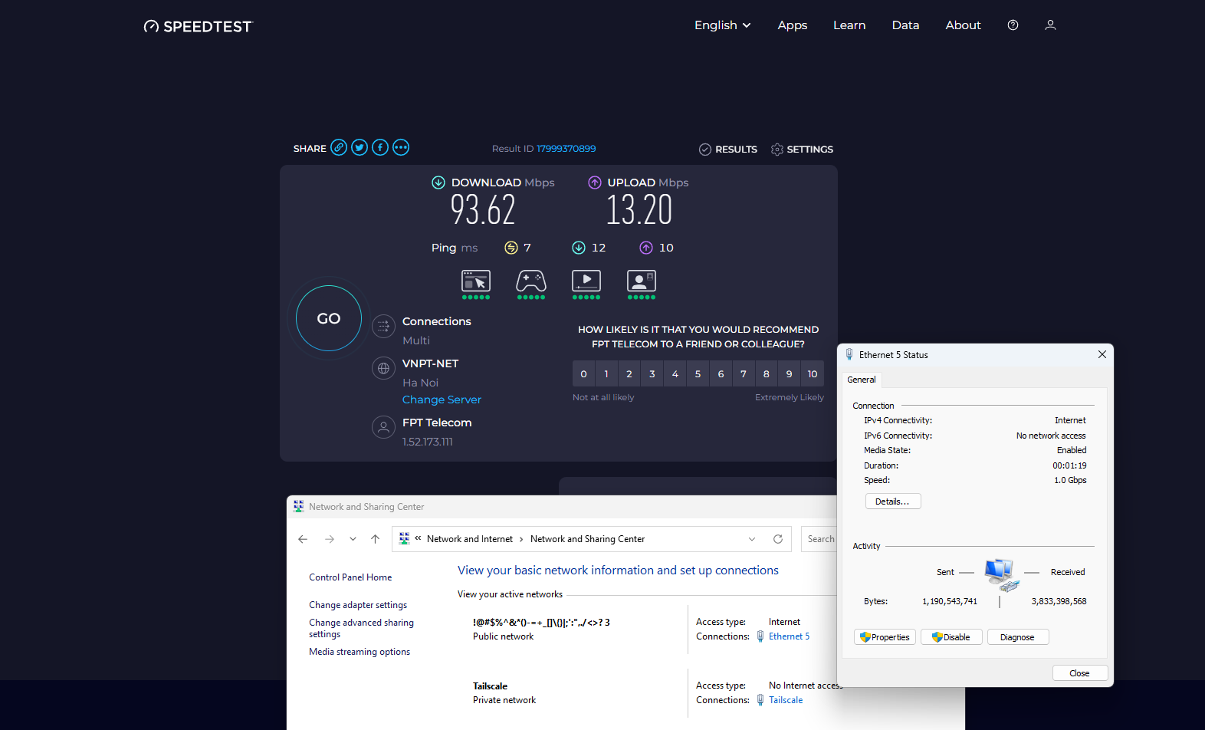Open the user account icon
The height and width of the screenshot is (730, 1205).
pos(1050,25)
